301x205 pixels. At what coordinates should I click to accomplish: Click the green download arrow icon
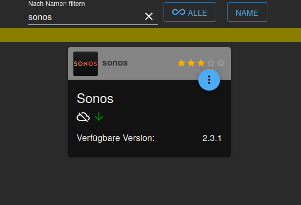click(99, 117)
